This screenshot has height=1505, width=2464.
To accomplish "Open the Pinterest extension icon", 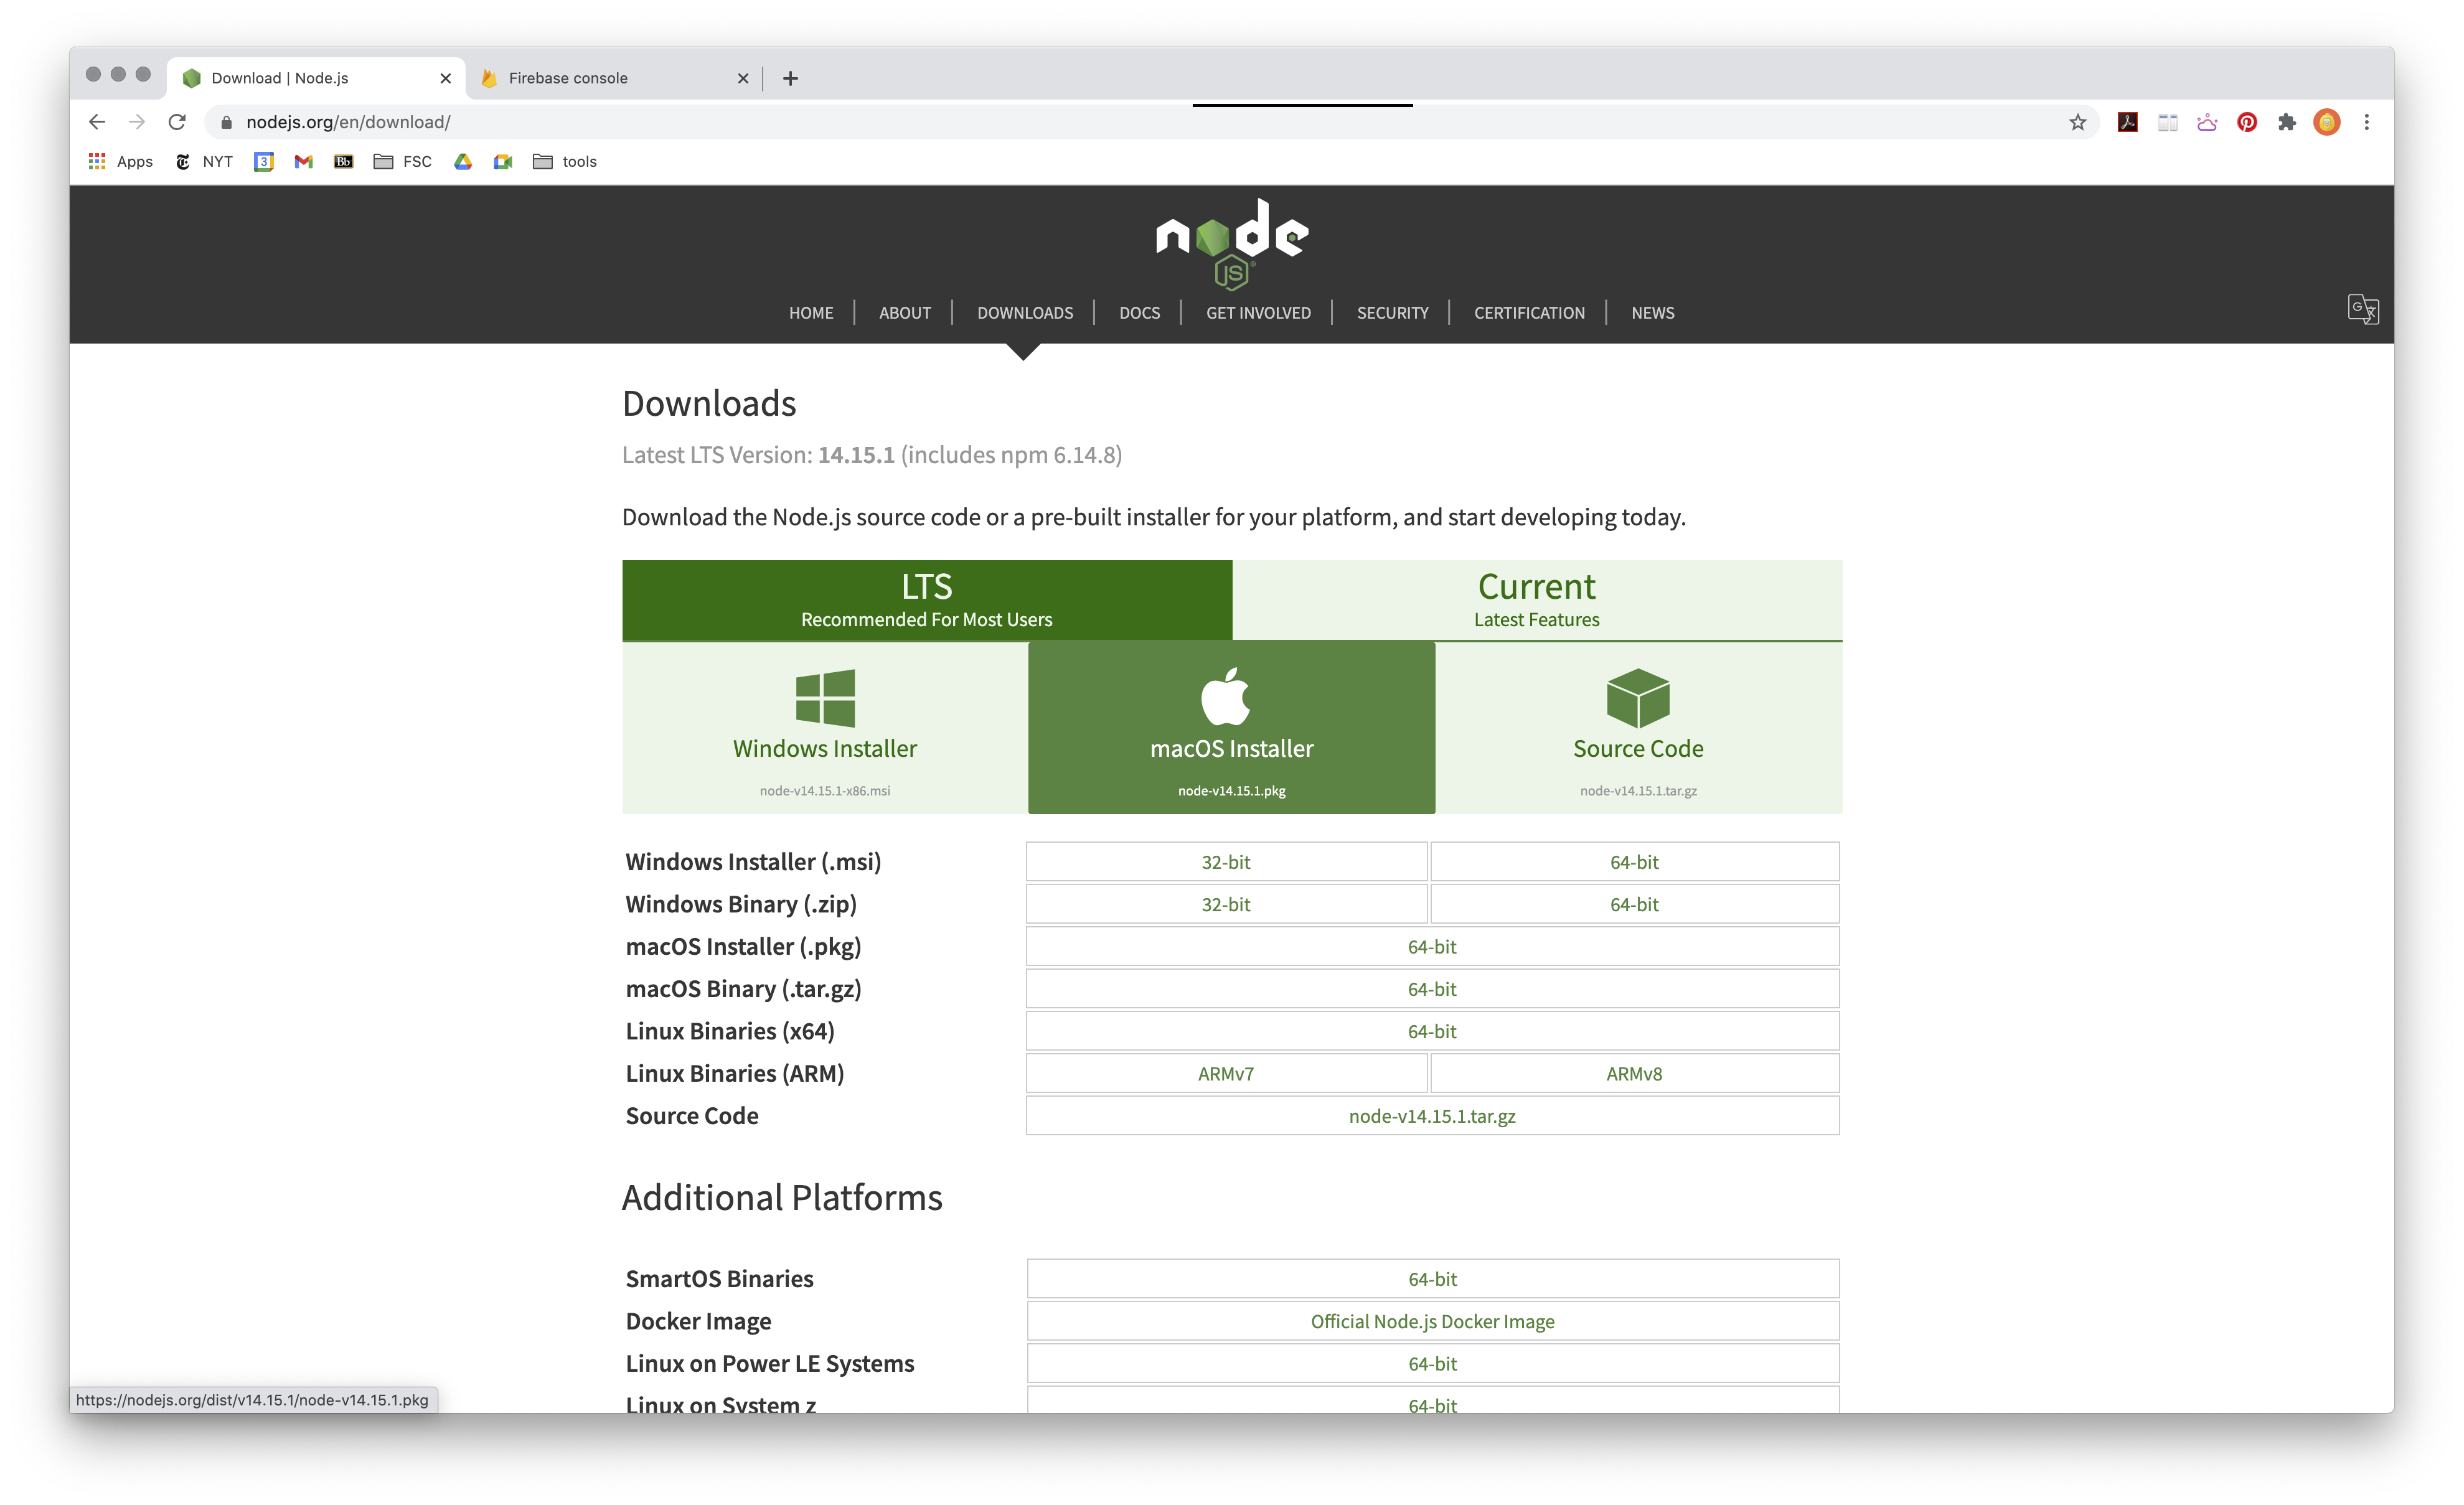I will pos(2247,122).
